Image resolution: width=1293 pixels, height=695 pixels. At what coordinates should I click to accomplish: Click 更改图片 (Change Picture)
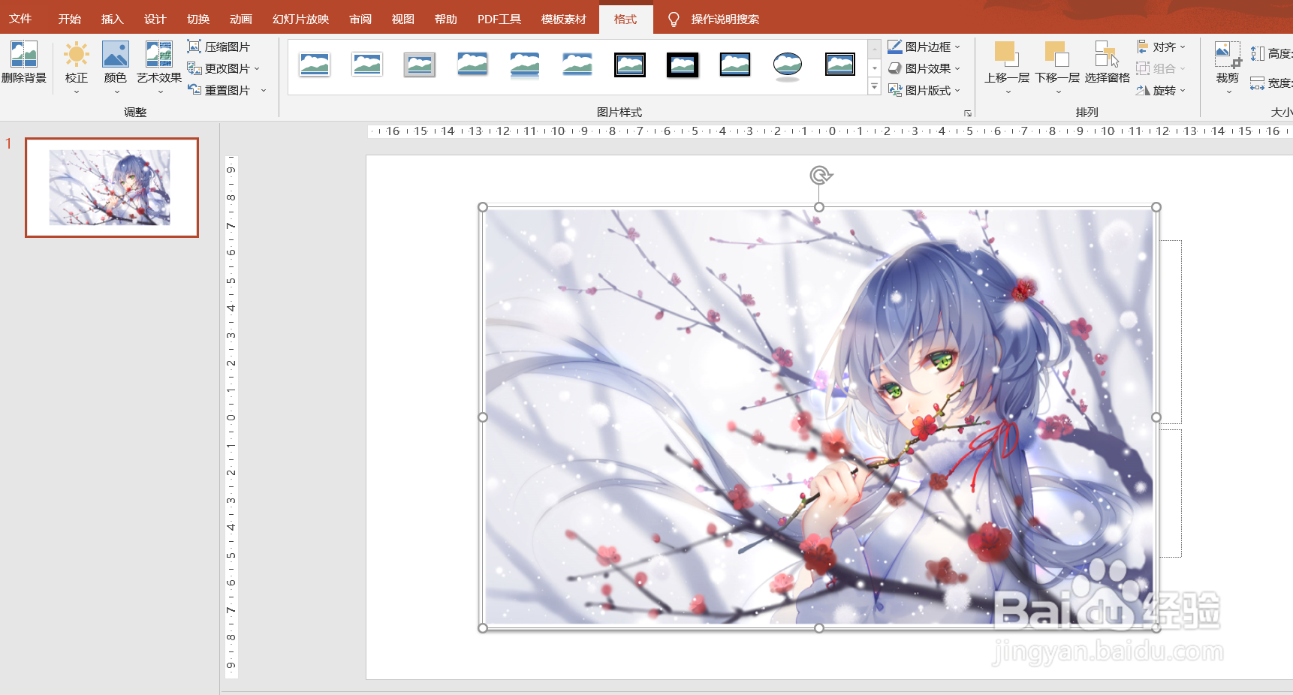tap(223, 68)
